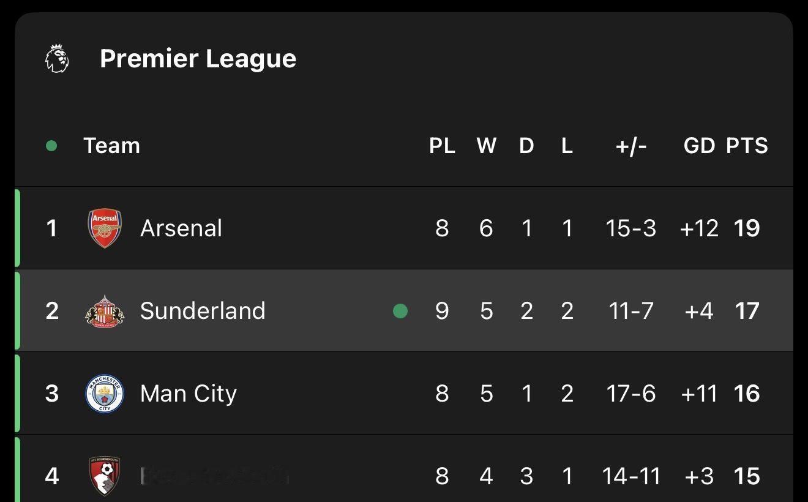Screen dimensions: 808x502
Task: Sort table by GD column header
Action: coord(699,146)
